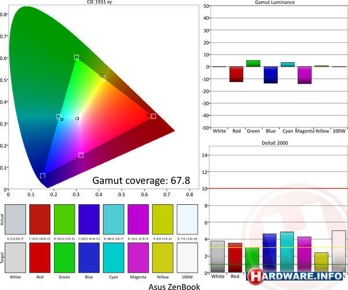
Task: Select the Actual Blue color swatch
Action: pos(89,219)
